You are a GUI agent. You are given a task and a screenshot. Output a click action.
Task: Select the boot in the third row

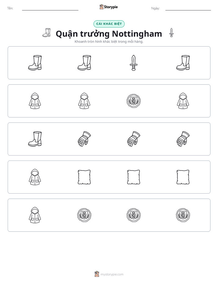pos(35,139)
